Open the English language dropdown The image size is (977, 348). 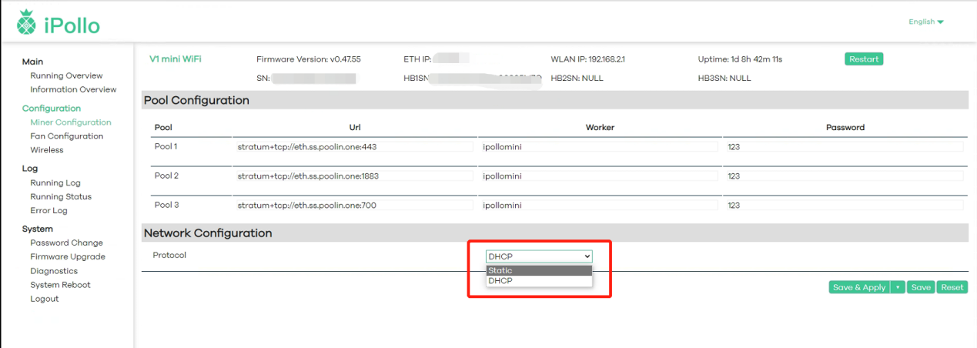point(925,22)
